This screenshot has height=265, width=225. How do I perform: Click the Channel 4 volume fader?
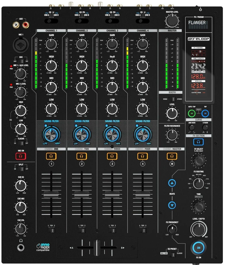coord(143,194)
